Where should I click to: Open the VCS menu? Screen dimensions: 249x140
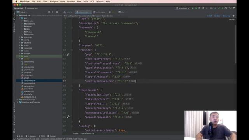[x=92, y=2]
